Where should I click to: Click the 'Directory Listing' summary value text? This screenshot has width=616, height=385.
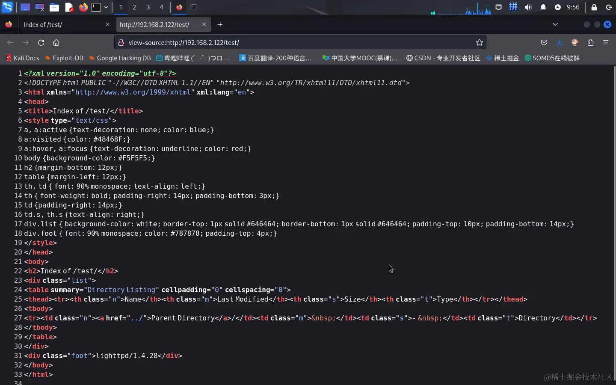click(x=121, y=290)
